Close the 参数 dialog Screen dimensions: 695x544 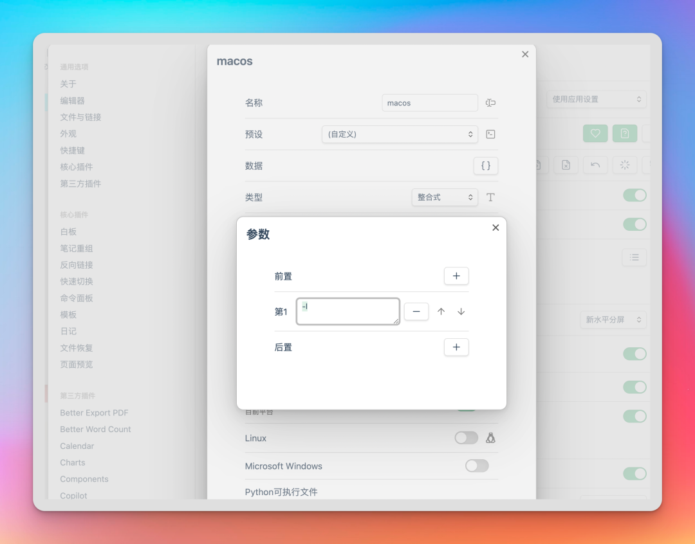(x=496, y=228)
